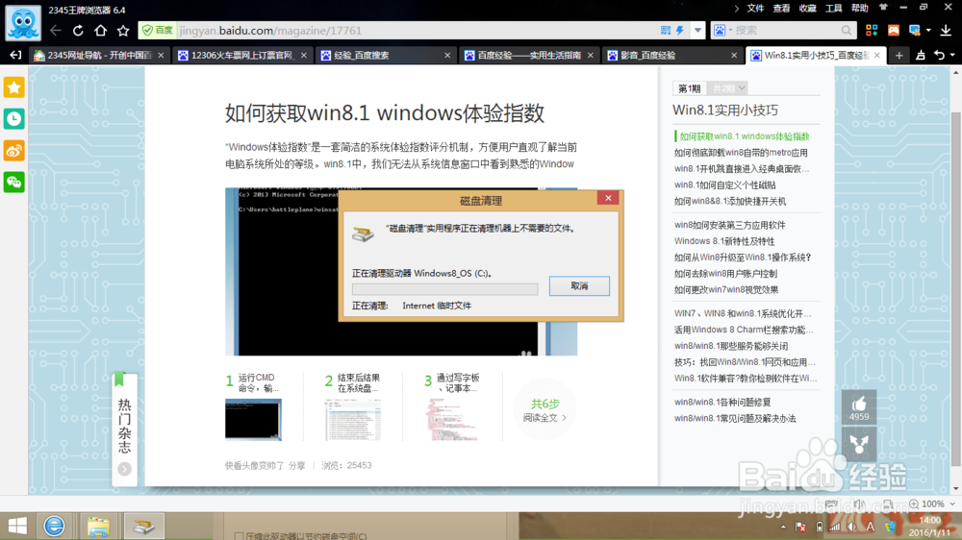The height and width of the screenshot is (540, 962).
Task: Switch to 2345网址导航 tab
Action: (99, 55)
